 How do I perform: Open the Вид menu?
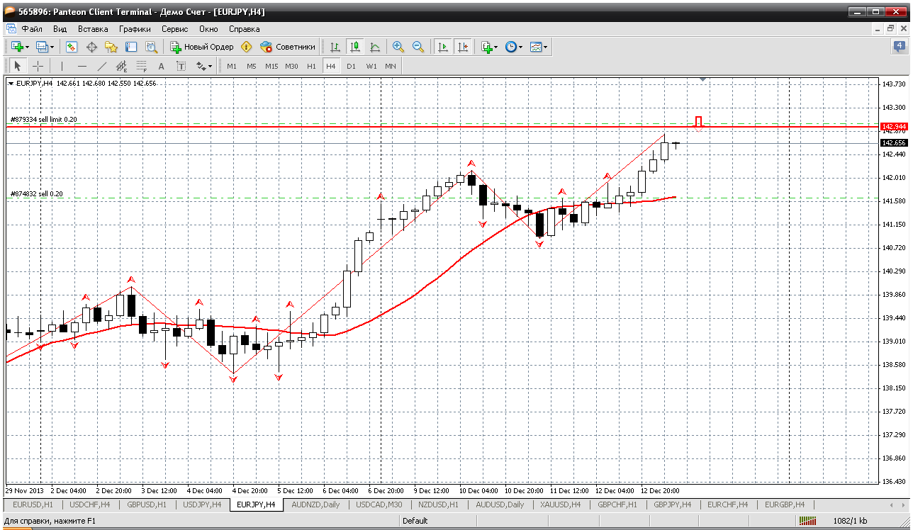click(x=60, y=29)
